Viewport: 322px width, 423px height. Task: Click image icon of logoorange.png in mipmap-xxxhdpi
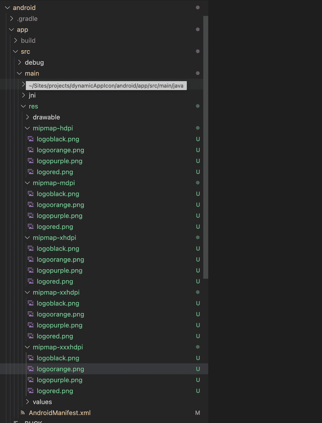[x=31, y=369]
